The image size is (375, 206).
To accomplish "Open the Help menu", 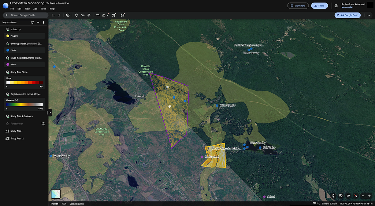I will (x=52, y=9).
